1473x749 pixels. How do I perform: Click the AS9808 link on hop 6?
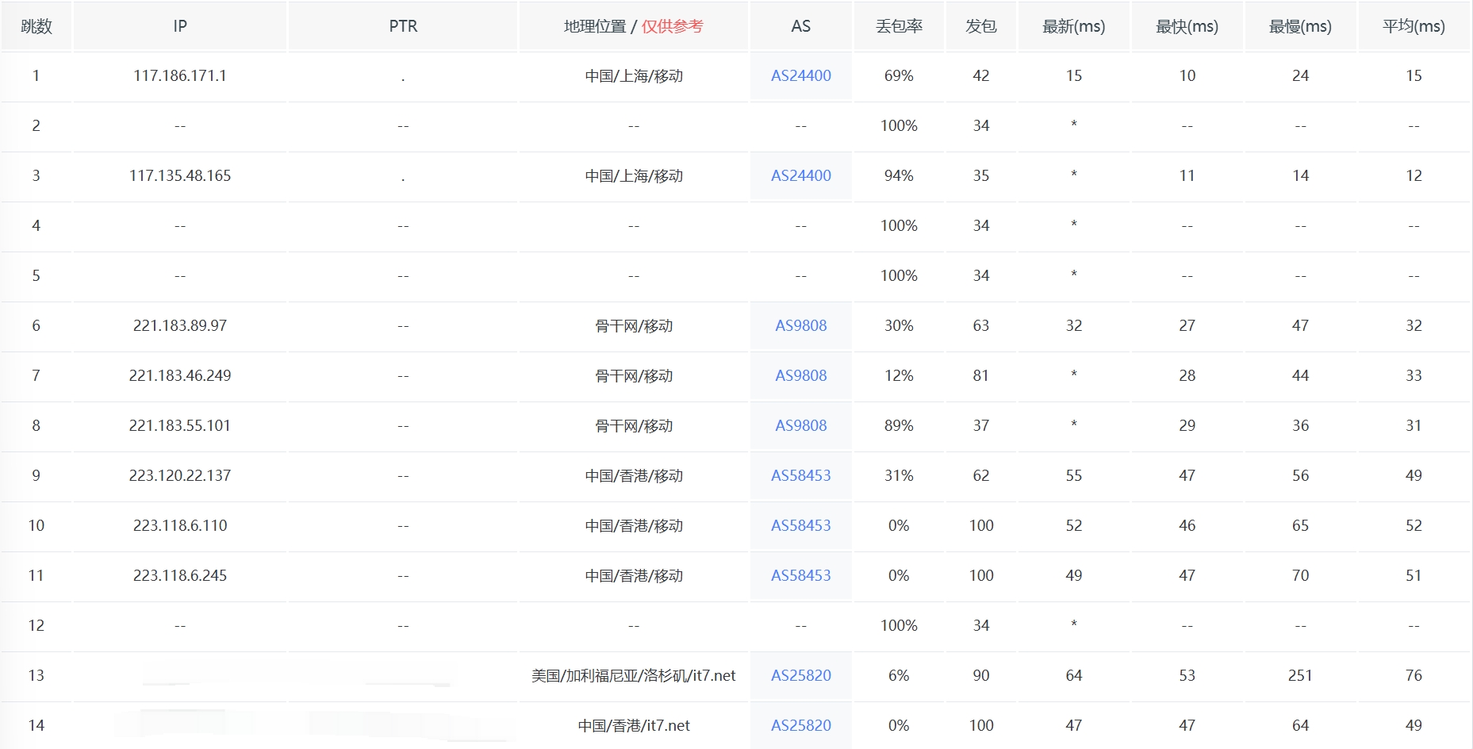(x=800, y=325)
